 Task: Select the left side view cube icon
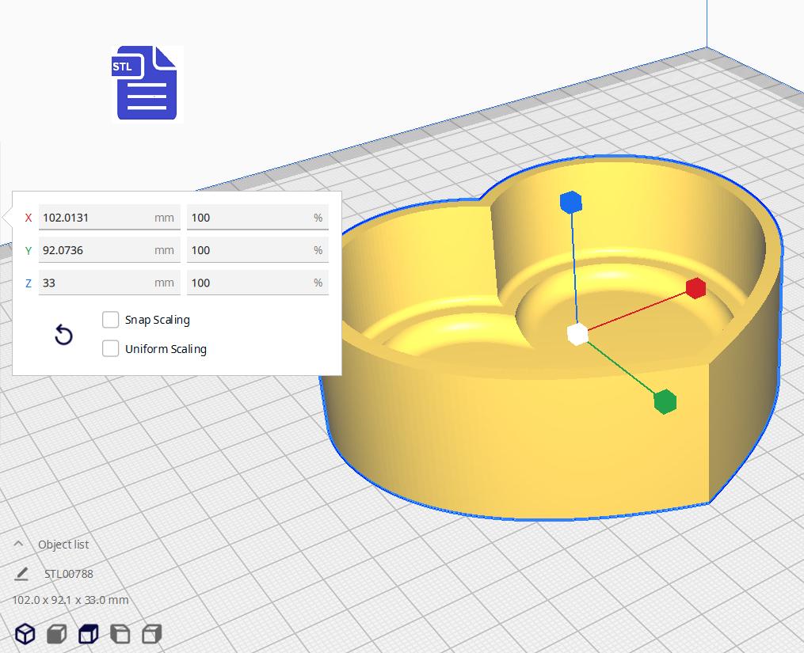[120, 634]
